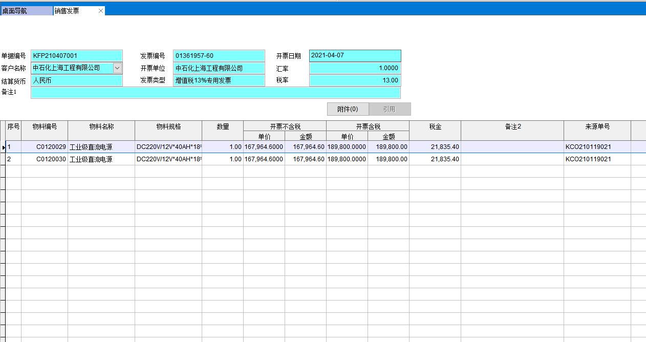Click the empty 备注2 cell in row 2
This screenshot has height=342, width=646.
[512, 159]
